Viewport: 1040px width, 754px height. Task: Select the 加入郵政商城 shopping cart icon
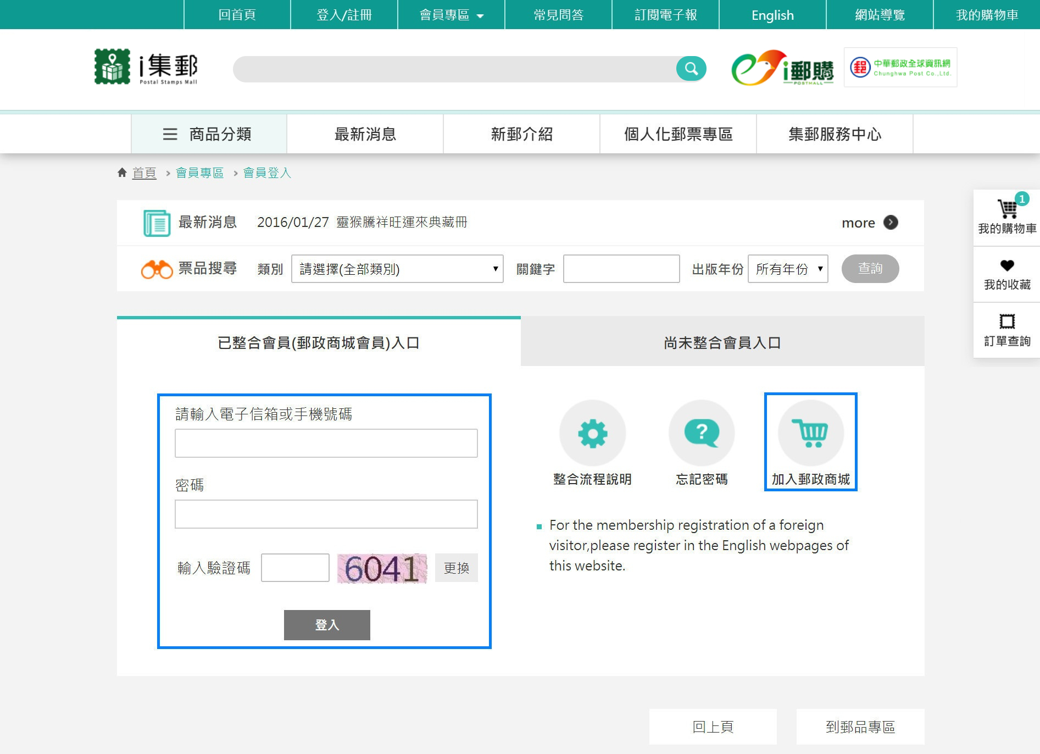click(x=810, y=433)
